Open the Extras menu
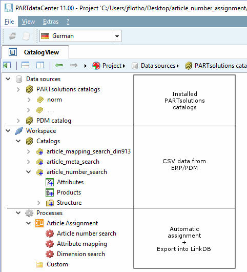The image size is (247, 272). pyautogui.click(x=51, y=22)
